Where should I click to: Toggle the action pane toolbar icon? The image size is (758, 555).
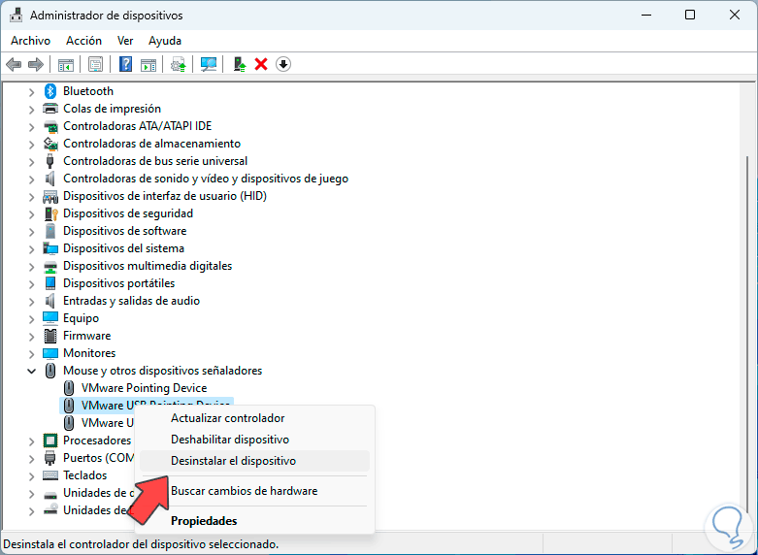148,64
